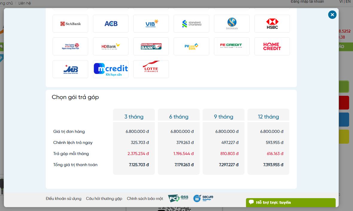Click difference value 325.703 đ
The image size is (353, 211).
(x=140, y=142)
